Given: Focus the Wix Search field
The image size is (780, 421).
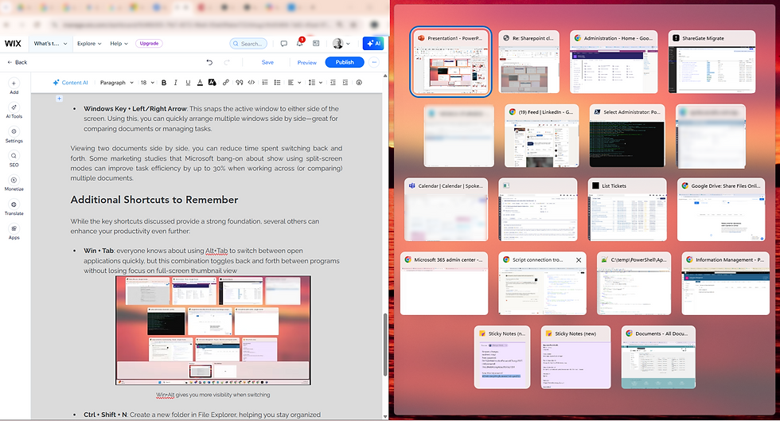Looking at the screenshot, I should click(x=248, y=44).
